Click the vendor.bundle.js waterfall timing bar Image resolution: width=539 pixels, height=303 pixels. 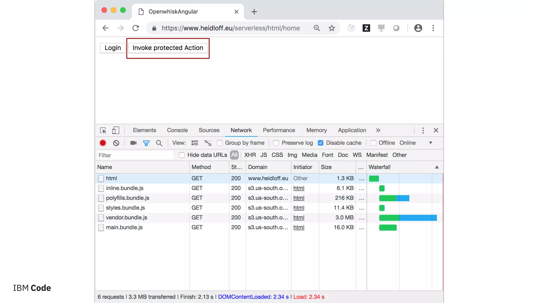[408, 218]
